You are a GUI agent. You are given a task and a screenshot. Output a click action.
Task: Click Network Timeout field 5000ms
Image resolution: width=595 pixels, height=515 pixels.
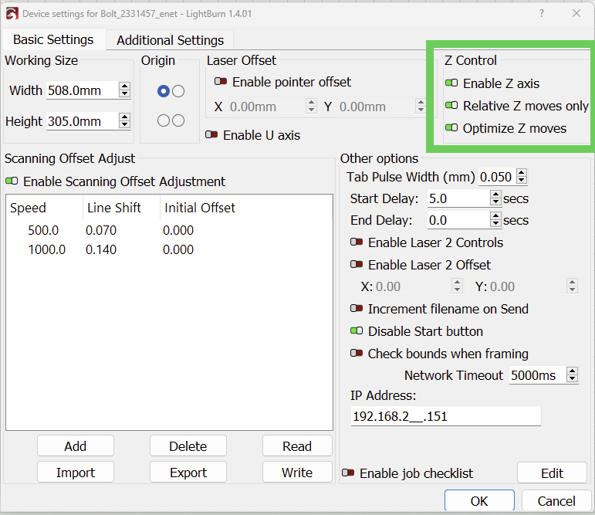coord(538,375)
